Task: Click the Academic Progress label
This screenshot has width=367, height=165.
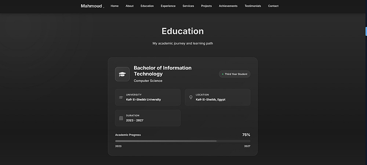Action: pyautogui.click(x=128, y=135)
